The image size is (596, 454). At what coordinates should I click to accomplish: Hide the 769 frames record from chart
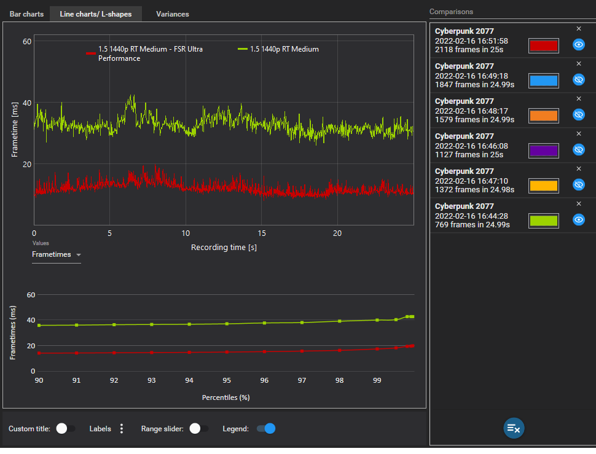pyautogui.click(x=579, y=219)
